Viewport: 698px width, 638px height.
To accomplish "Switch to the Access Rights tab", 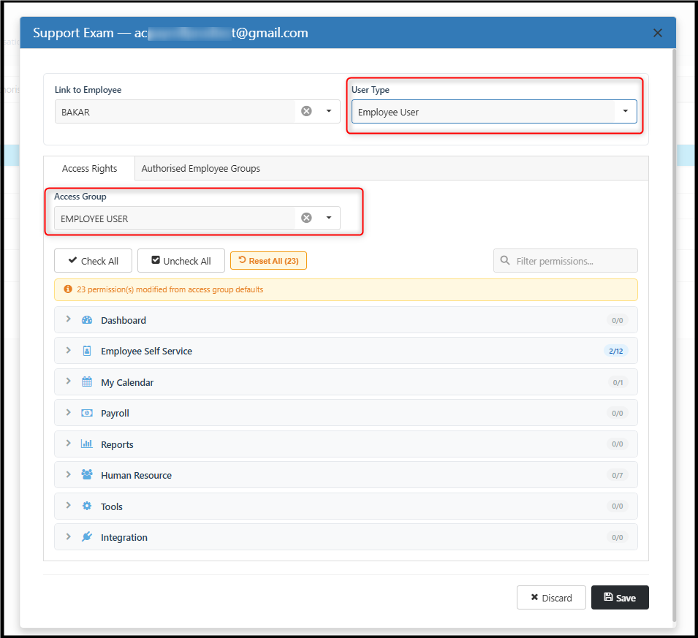I will (89, 169).
